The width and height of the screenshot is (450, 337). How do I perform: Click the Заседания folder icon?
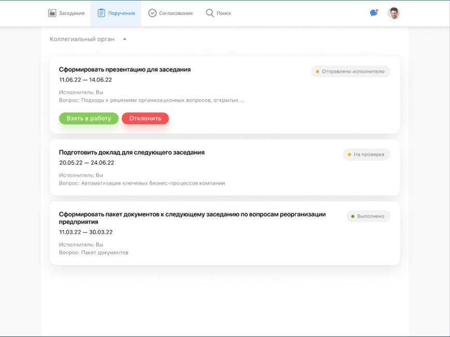coord(52,13)
